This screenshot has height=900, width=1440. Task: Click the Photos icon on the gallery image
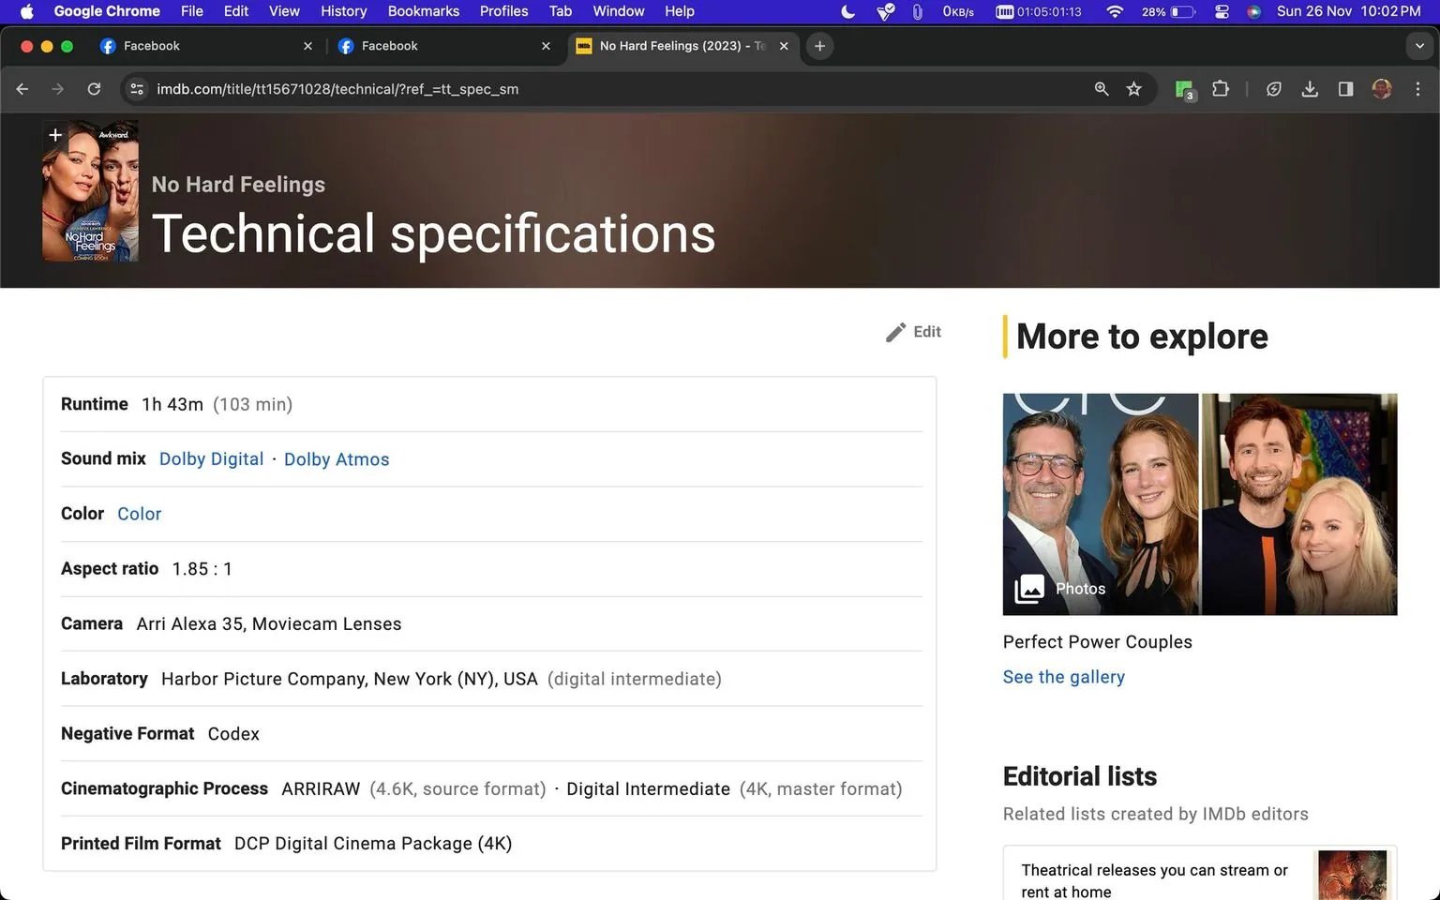[x=1028, y=588]
